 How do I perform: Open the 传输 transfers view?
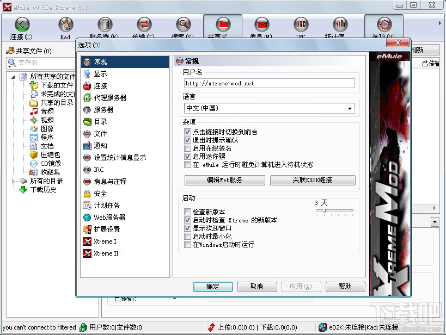(x=144, y=24)
